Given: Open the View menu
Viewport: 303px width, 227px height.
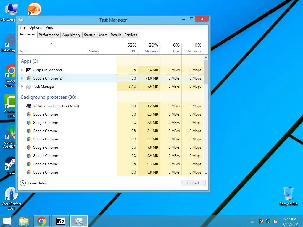Looking at the screenshot, I should [49, 27].
